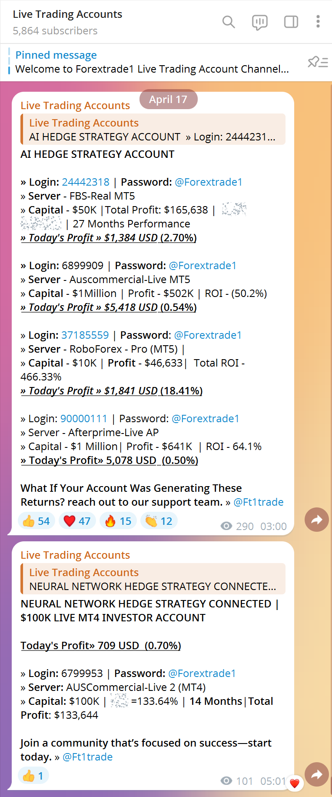Toggle thumbs up reaction with 54
The width and height of the screenshot is (332, 797).
[x=37, y=521]
